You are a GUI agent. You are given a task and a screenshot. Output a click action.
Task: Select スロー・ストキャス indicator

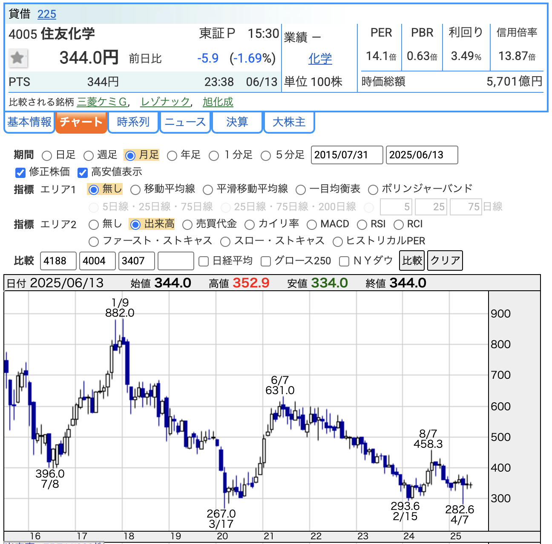[225, 242]
